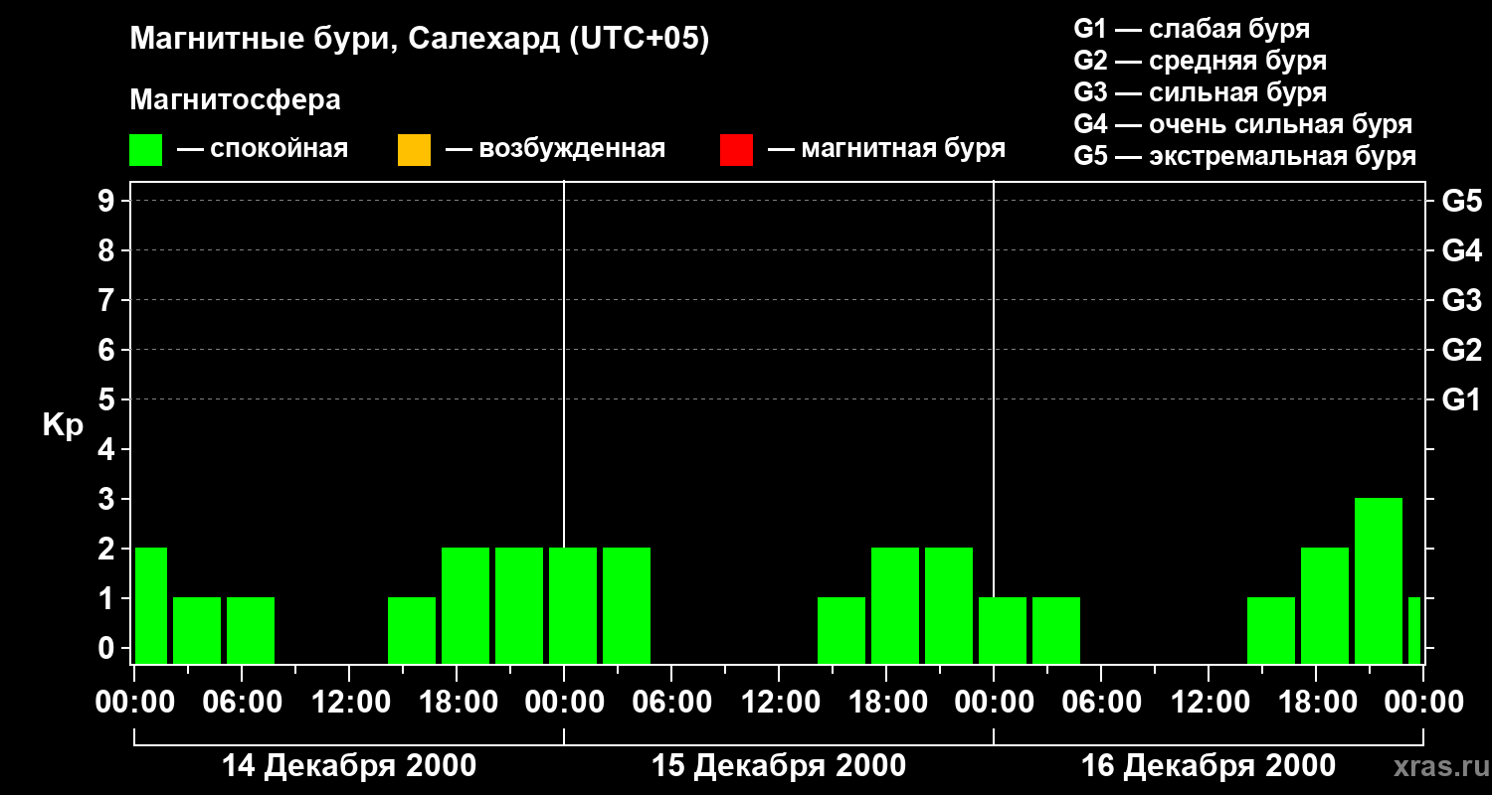The image size is (1492, 795).
Task: Click the tallest green bar reaching Kp 3
Action: click(1379, 580)
